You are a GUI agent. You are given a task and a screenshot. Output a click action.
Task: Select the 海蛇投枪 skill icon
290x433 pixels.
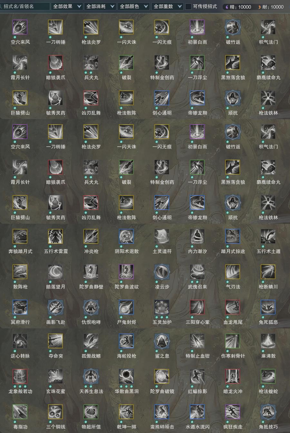126,341
